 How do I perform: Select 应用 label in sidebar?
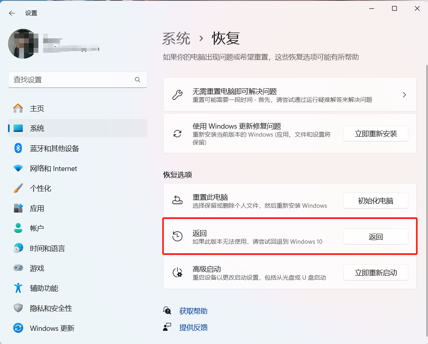(x=37, y=209)
